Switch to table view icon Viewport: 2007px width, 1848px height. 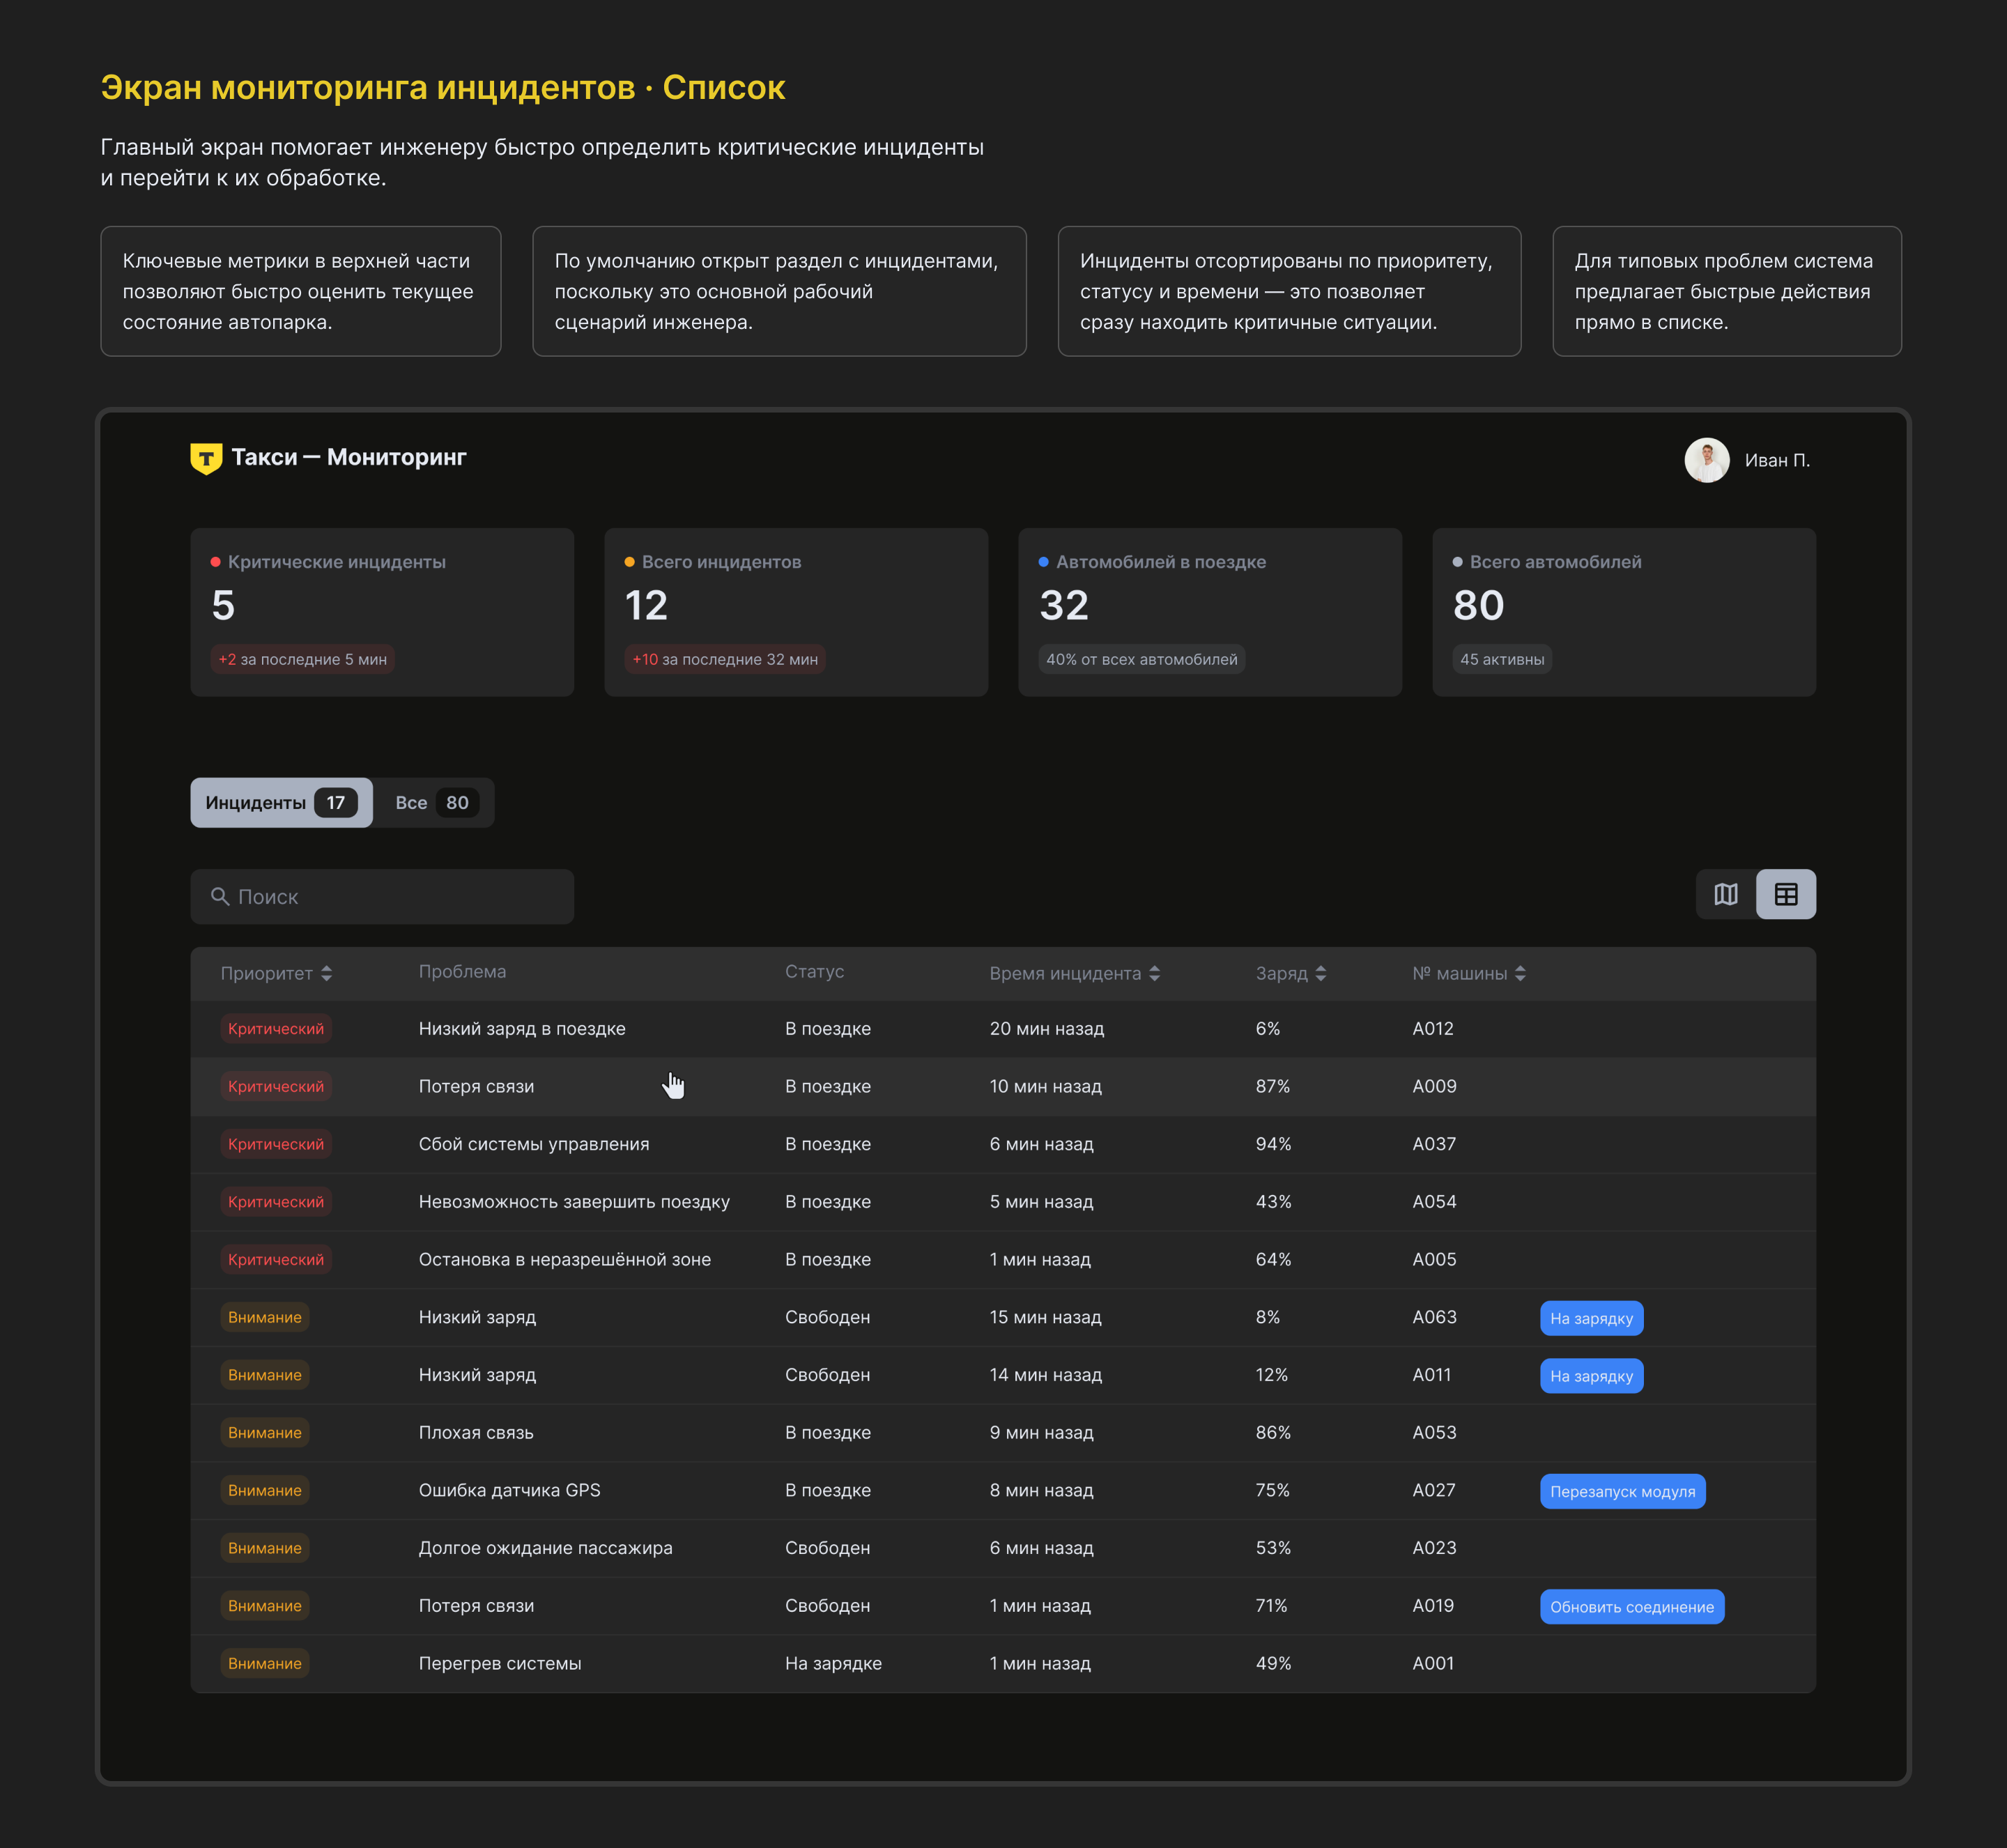tap(1785, 894)
